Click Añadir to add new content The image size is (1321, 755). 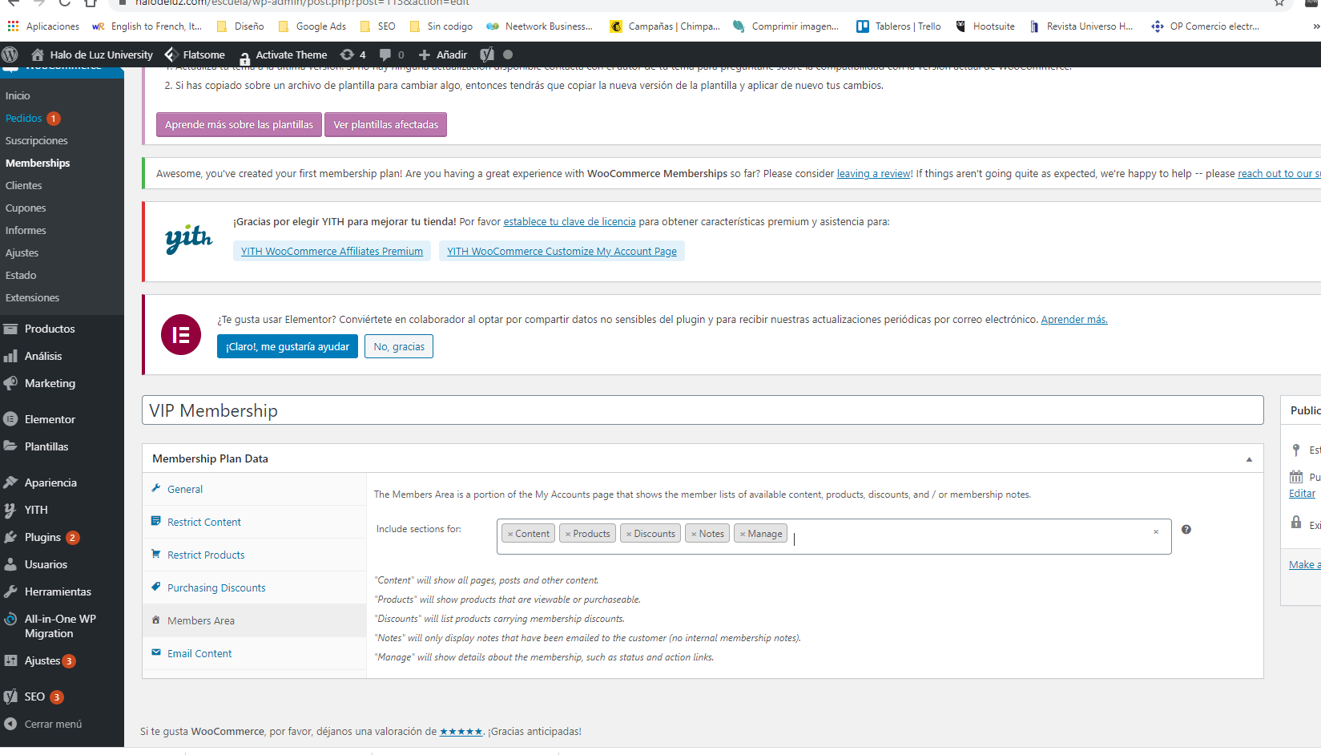(x=443, y=55)
